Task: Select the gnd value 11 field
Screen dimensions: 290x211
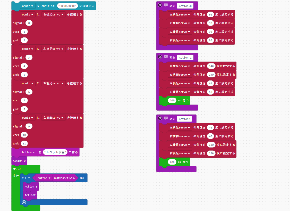Action: 24,143
